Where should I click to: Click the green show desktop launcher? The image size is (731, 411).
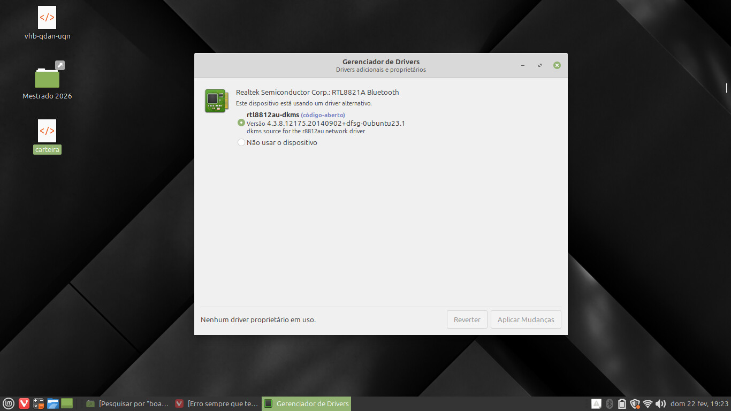click(67, 404)
